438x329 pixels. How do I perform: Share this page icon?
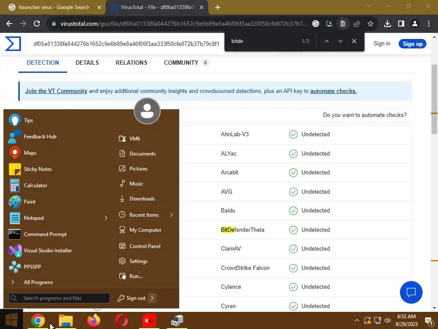coord(357,24)
